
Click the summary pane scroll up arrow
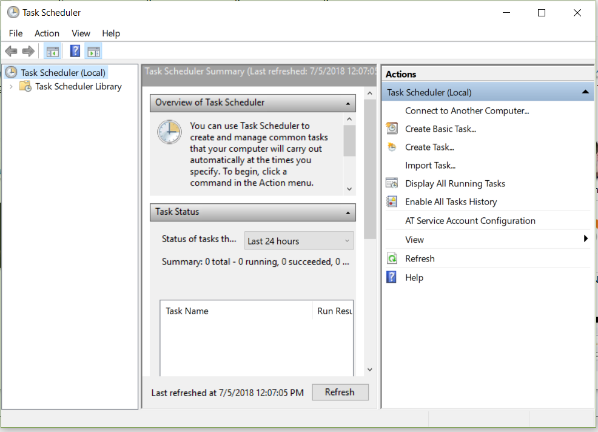(369, 93)
